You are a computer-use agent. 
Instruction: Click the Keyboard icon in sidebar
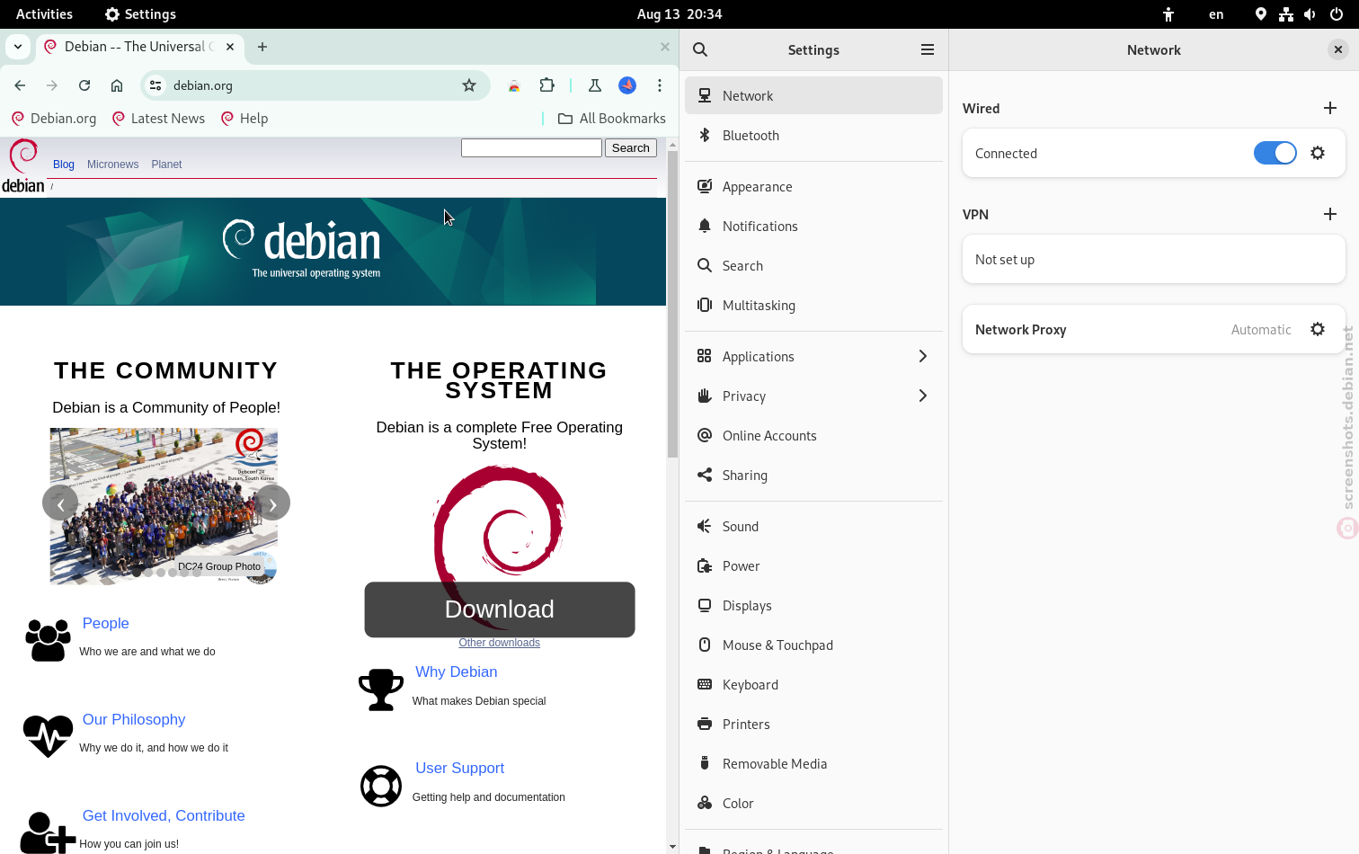point(705,684)
